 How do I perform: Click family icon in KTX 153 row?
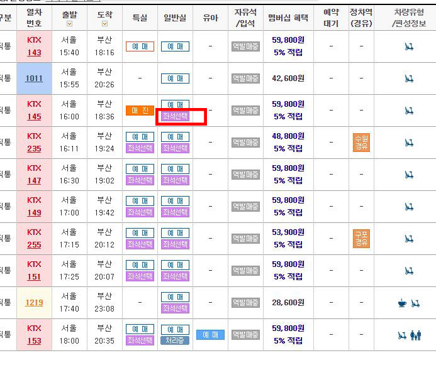(416, 335)
